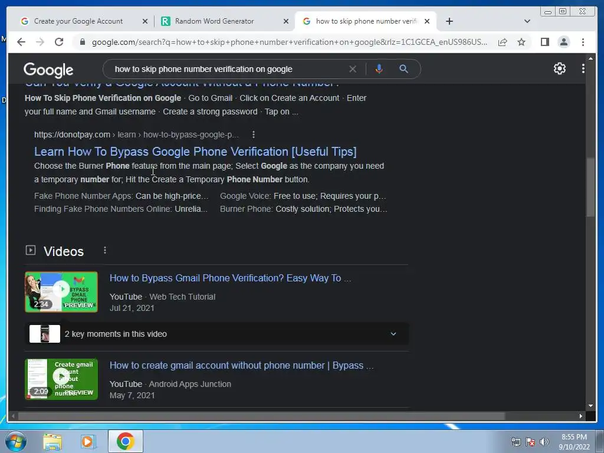This screenshot has width=604, height=453.
Task: Open the Google page three-dot menu beside the gear
Action: coord(583,68)
